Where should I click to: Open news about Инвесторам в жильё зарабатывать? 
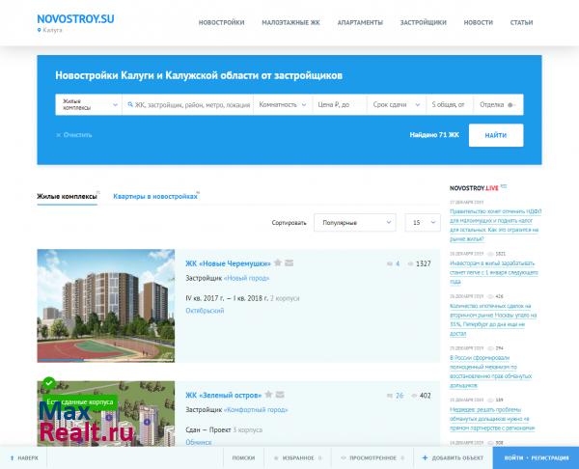494,272
